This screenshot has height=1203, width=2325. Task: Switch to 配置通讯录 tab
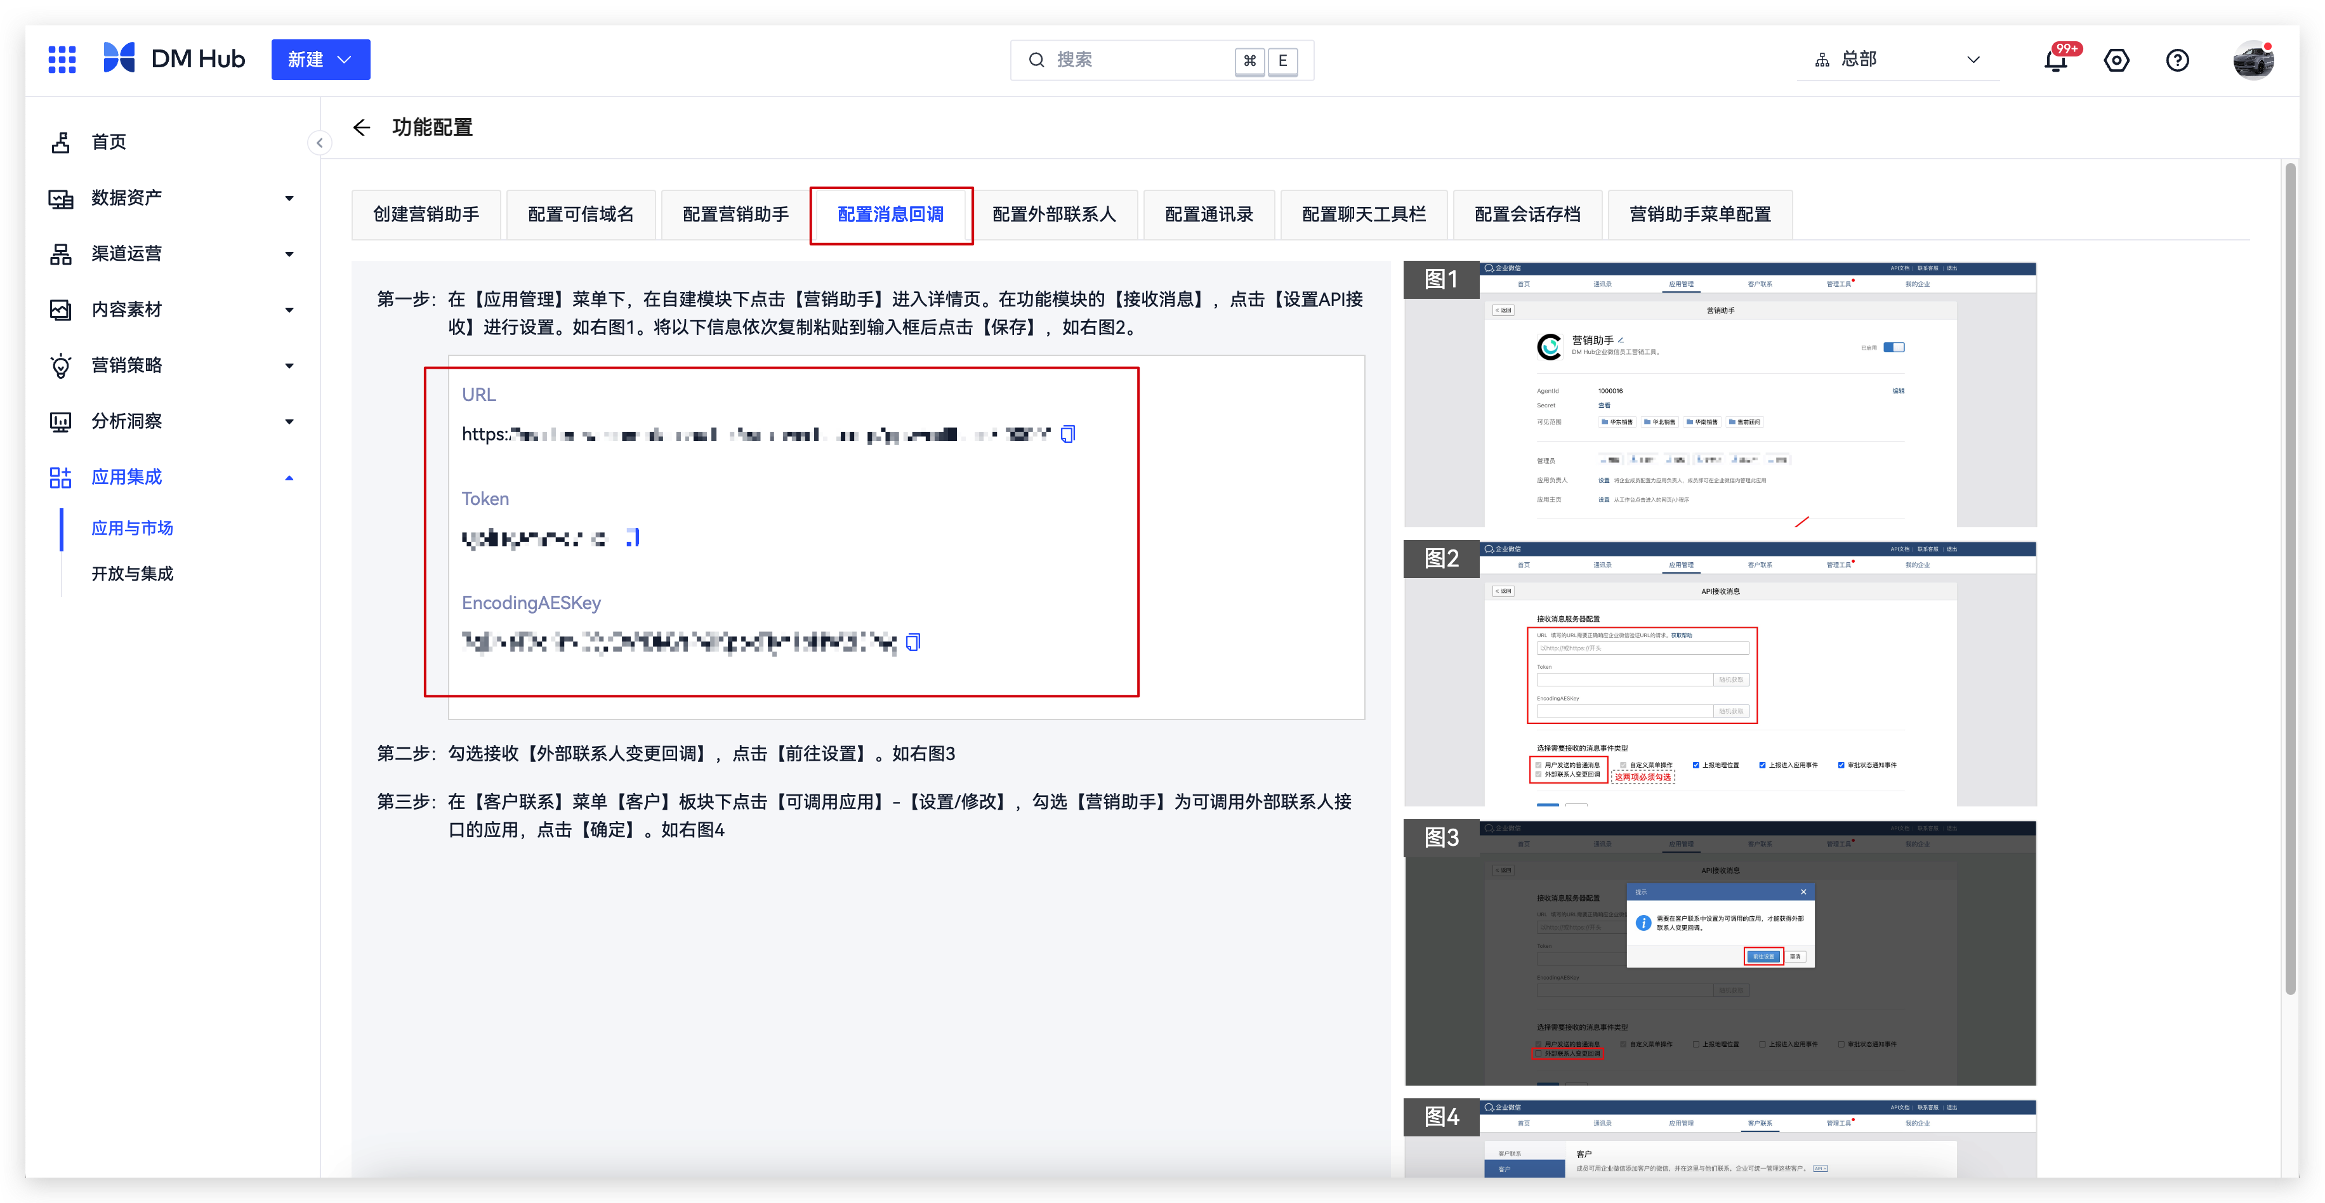pyautogui.click(x=1209, y=214)
